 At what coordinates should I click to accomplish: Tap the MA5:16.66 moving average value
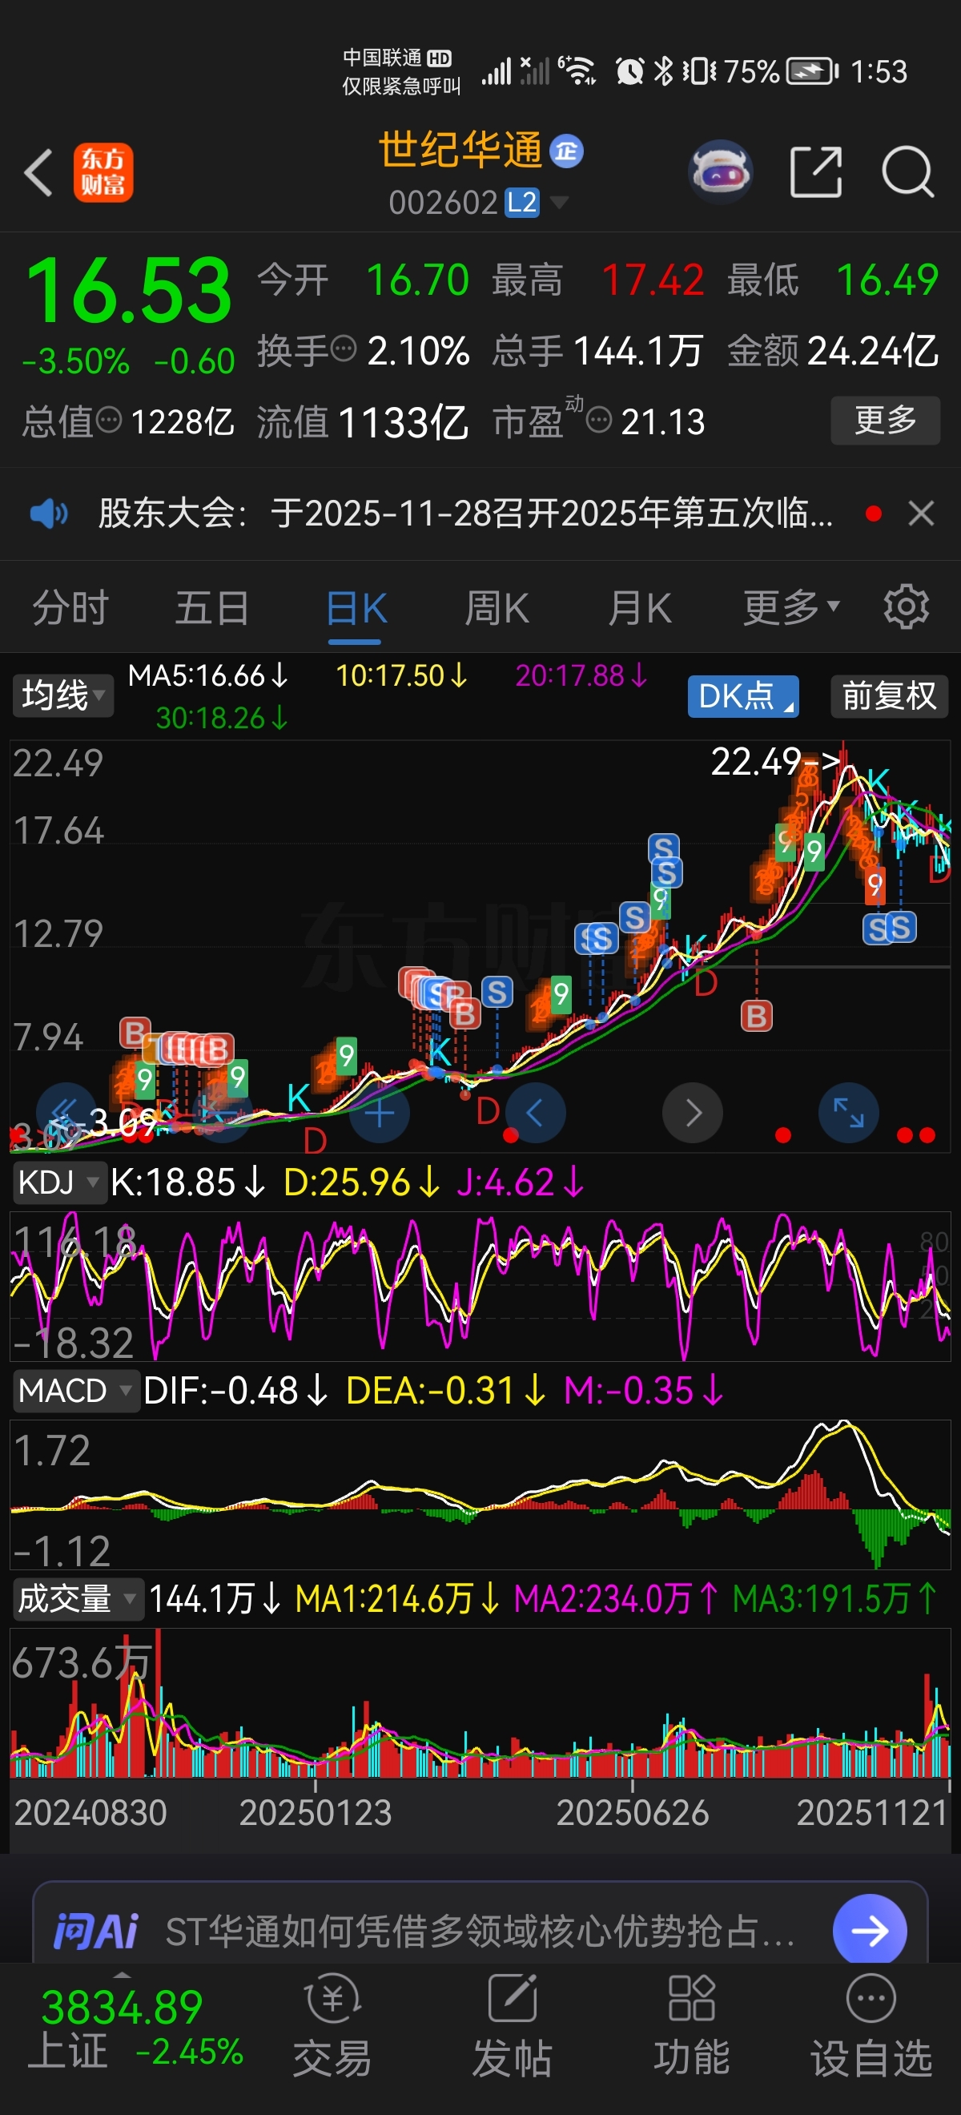pos(208,675)
